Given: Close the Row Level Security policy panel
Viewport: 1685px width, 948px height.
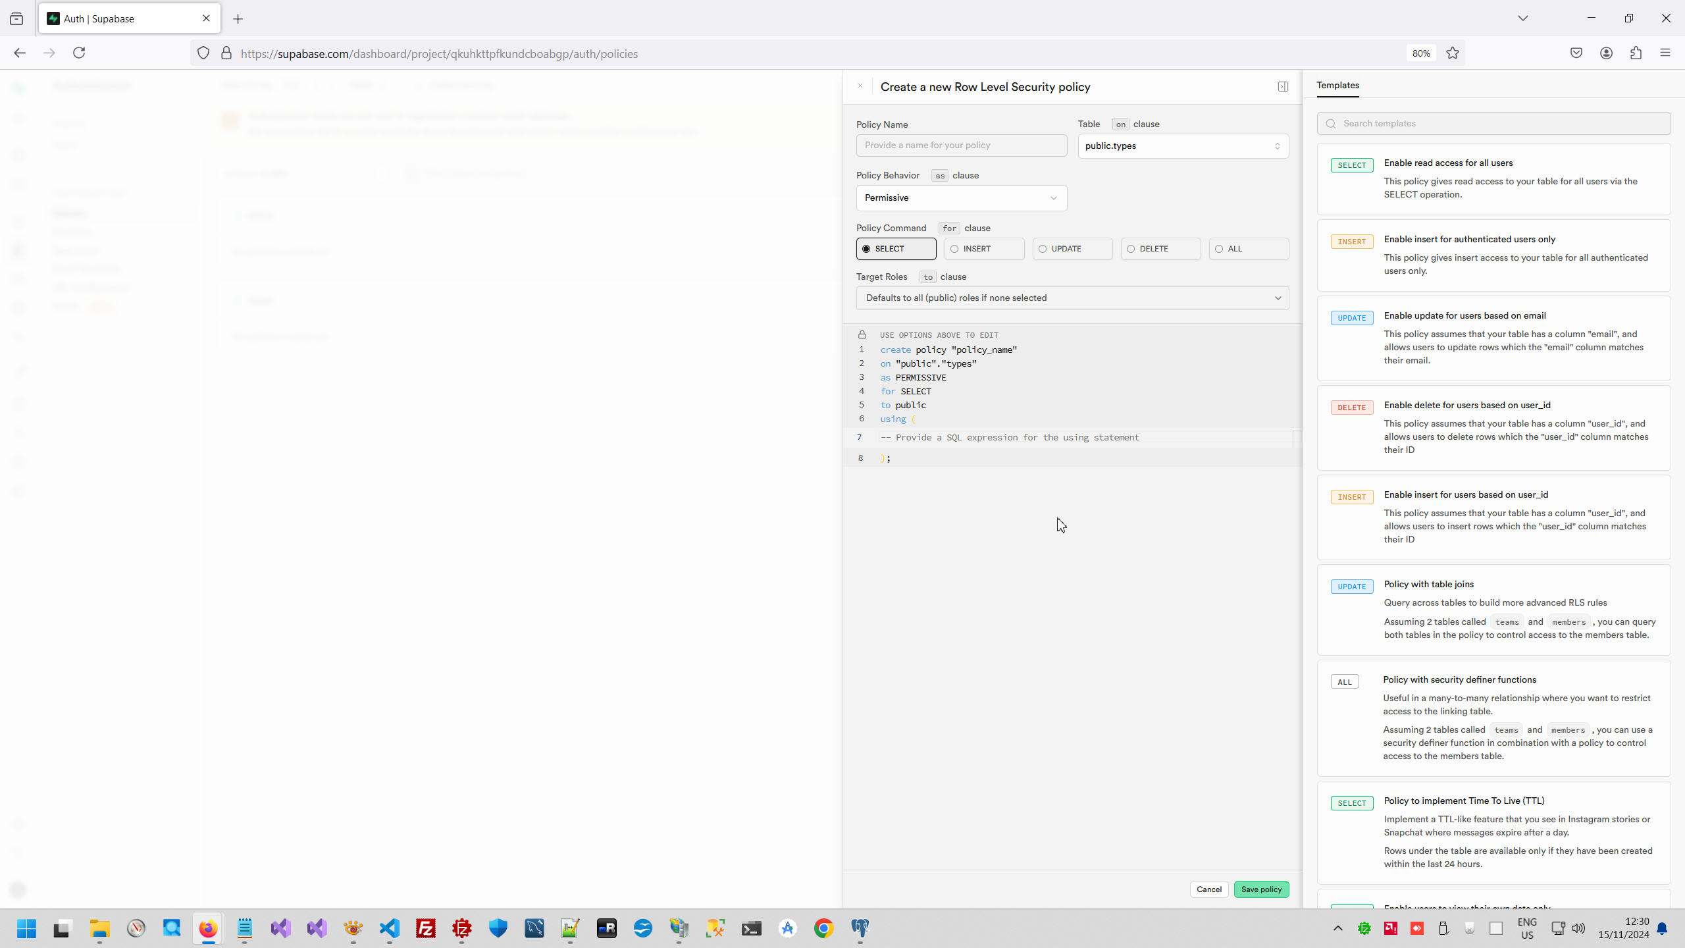Looking at the screenshot, I should [860, 86].
